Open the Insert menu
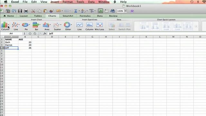This screenshot has width=206, height=116. pyautogui.click(x=55, y=2)
